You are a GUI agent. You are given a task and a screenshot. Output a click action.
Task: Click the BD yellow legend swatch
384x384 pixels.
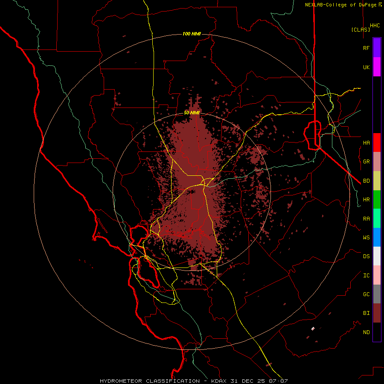tap(377, 181)
